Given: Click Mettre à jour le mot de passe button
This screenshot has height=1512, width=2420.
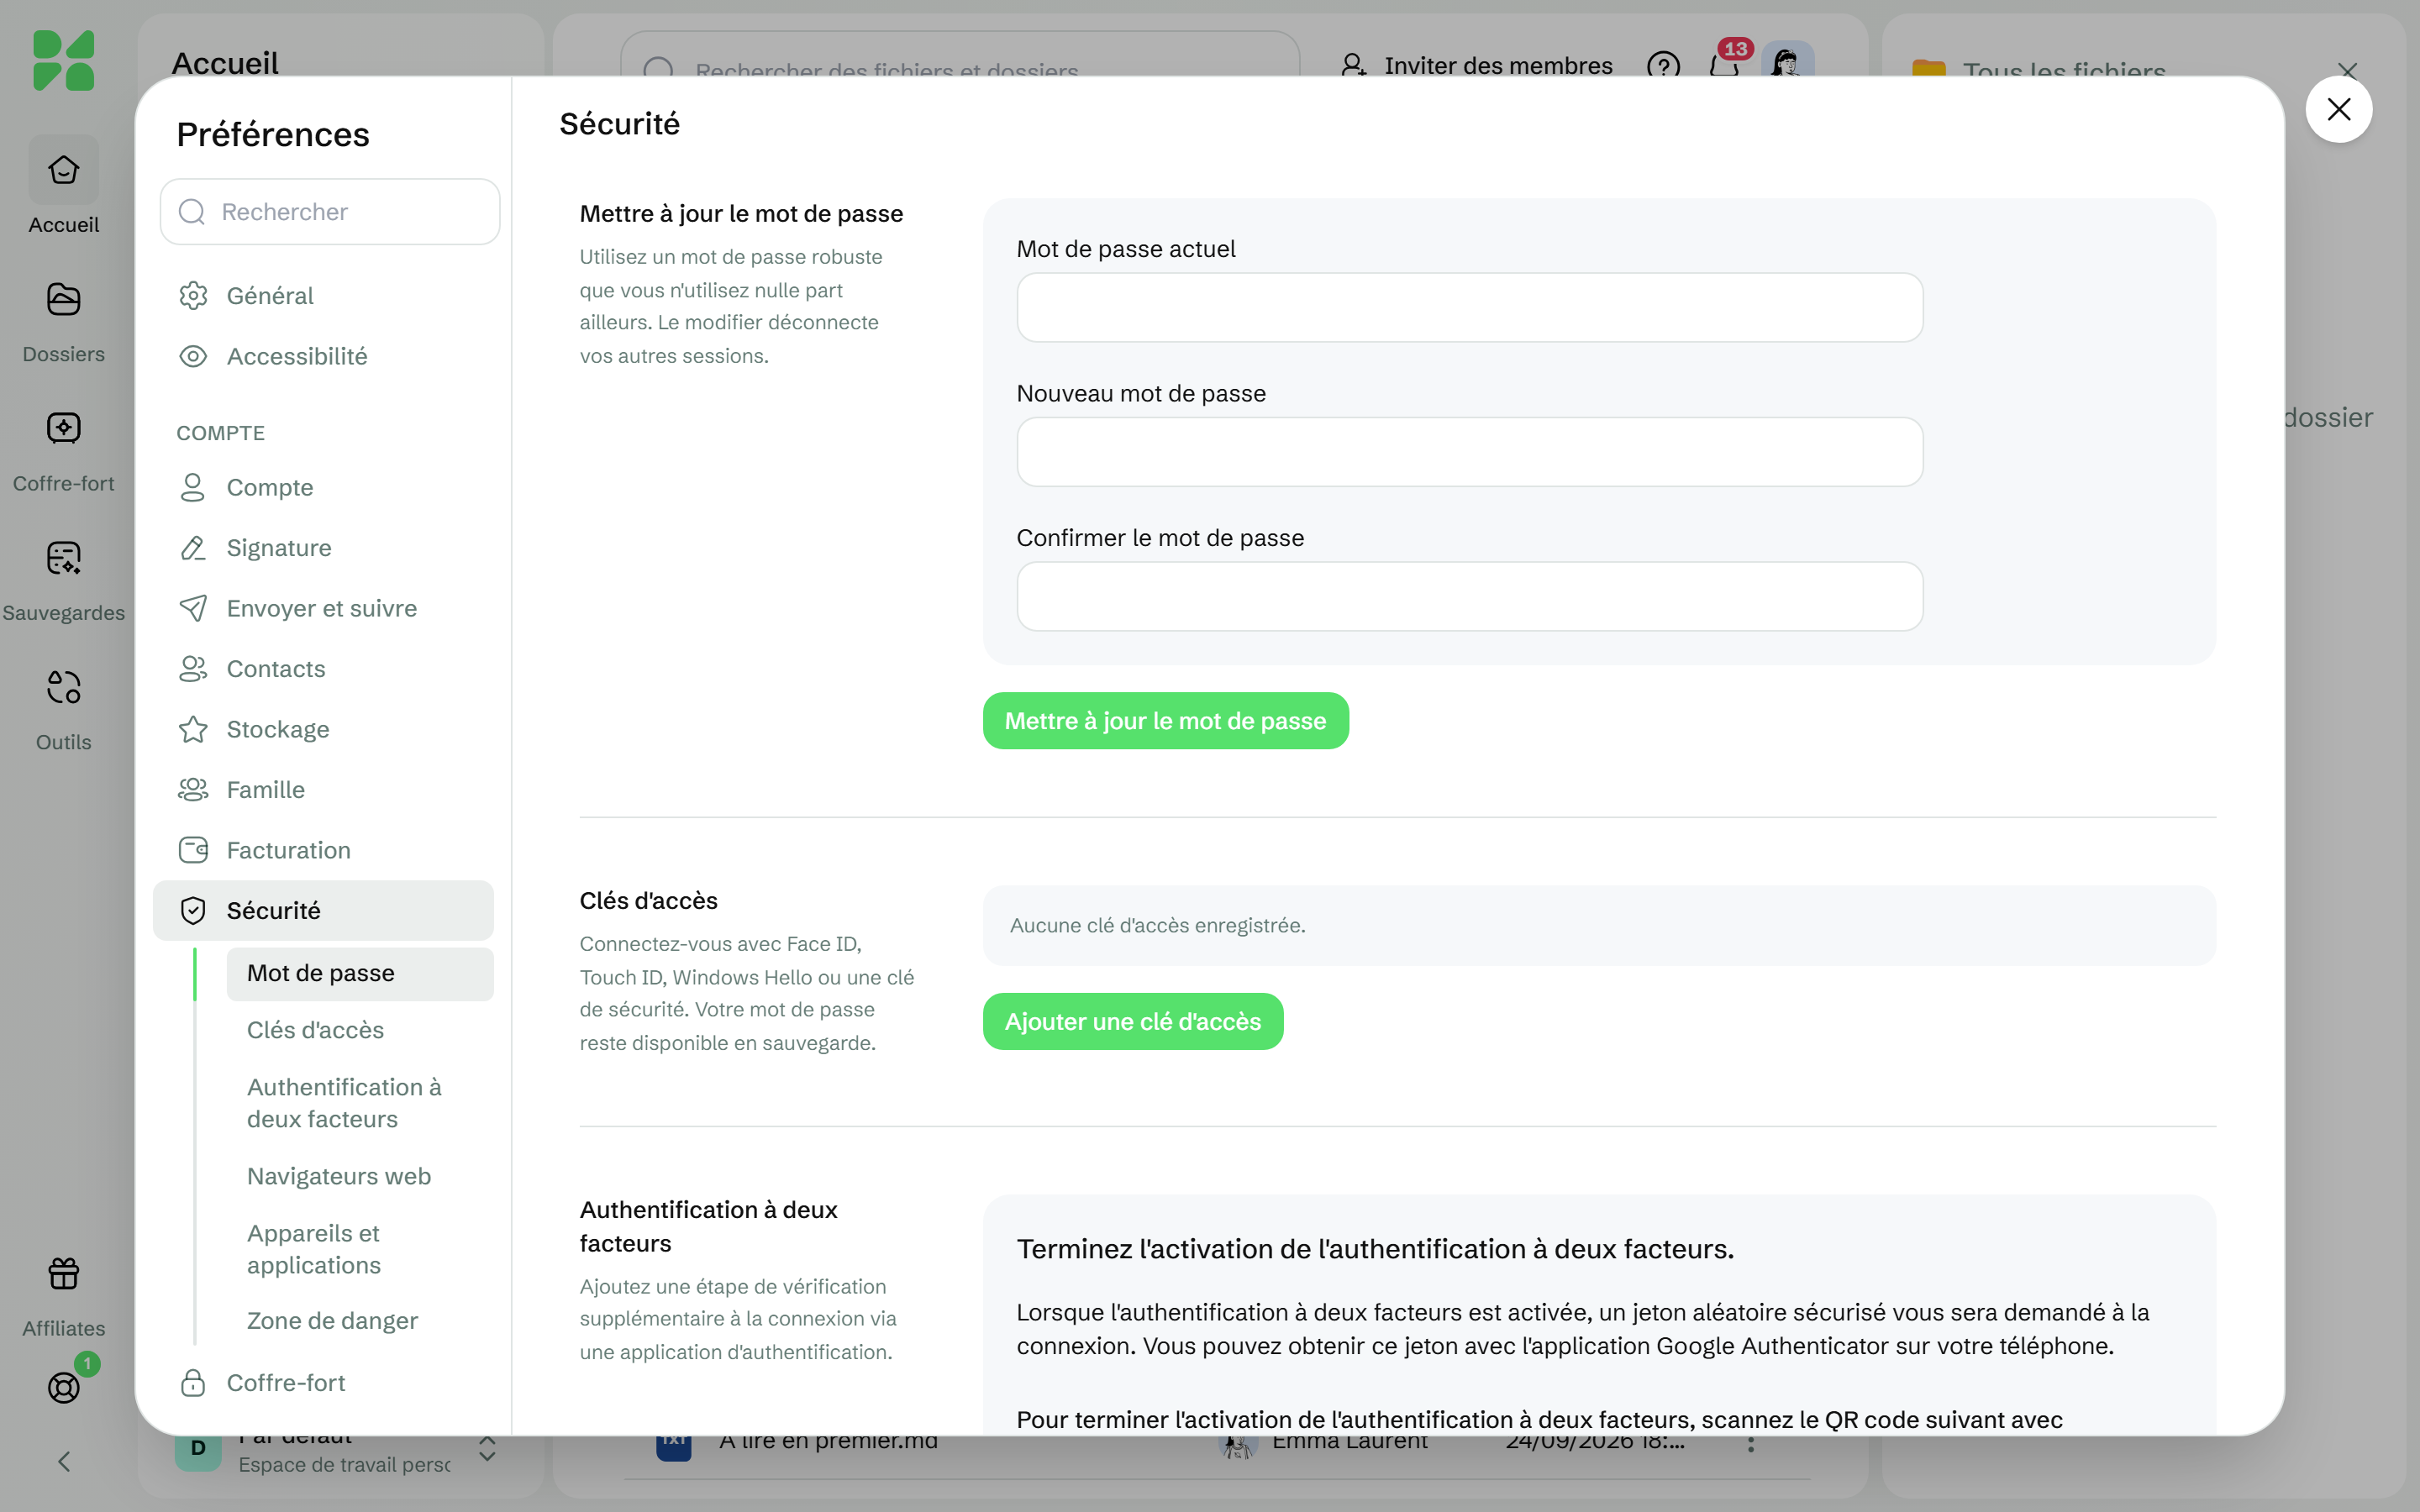Looking at the screenshot, I should pos(1165,721).
